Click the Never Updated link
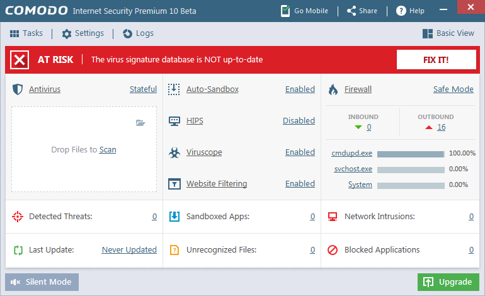This screenshot has width=485, height=296. [x=129, y=250]
